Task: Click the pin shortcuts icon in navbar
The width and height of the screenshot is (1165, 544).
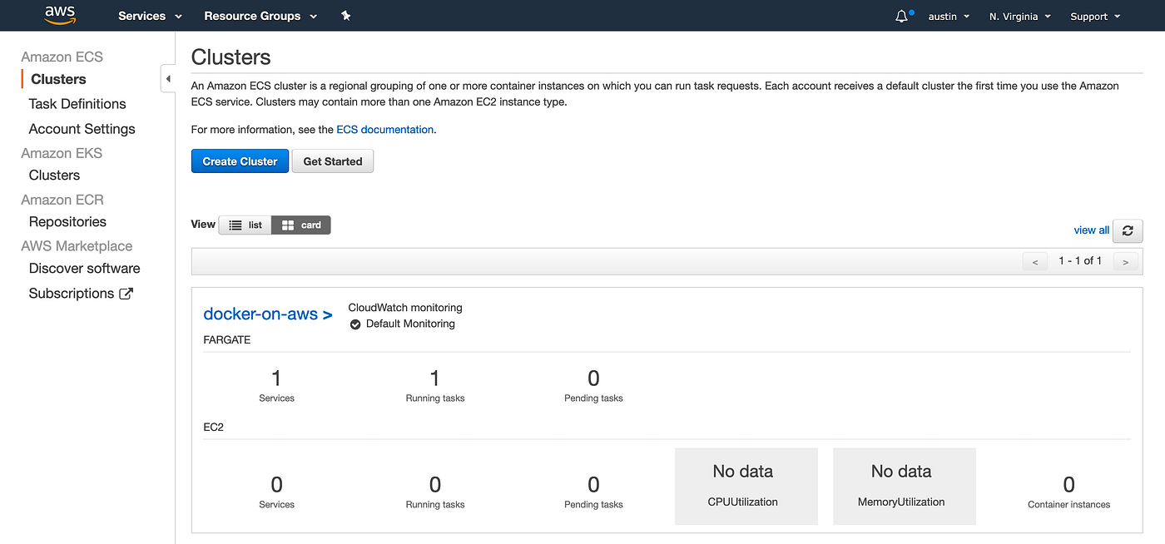Action: 346,15
